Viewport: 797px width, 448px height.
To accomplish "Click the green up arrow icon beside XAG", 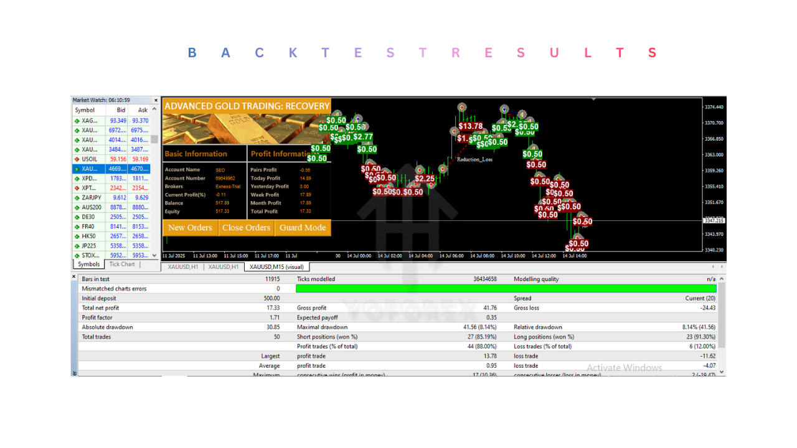I will (77, 120).
